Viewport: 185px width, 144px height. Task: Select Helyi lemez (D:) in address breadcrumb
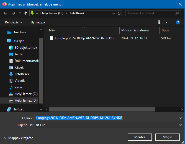coord(52,13)
